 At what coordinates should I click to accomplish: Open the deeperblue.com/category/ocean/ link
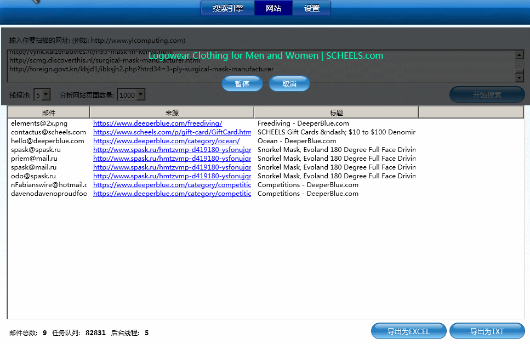tap(166, 141)
